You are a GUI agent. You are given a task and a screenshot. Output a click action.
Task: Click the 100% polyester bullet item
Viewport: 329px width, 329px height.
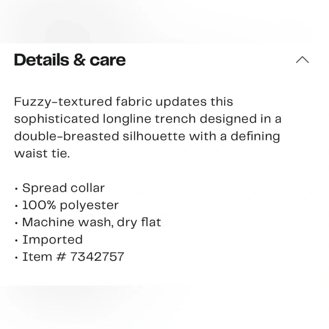(70, 205)
